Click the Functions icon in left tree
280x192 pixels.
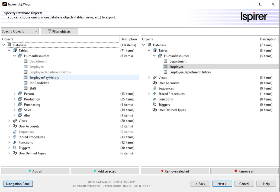pyautogui.click(x=15, y=142)
